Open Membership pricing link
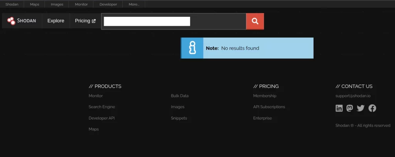This screenshot has height=157, width=395. [x=265, y=96]
